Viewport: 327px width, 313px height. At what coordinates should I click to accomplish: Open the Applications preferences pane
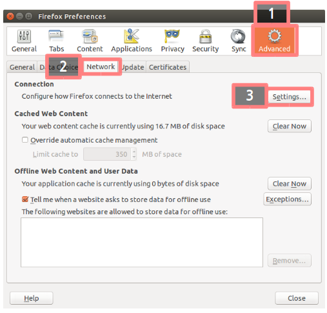pos(132,41)
